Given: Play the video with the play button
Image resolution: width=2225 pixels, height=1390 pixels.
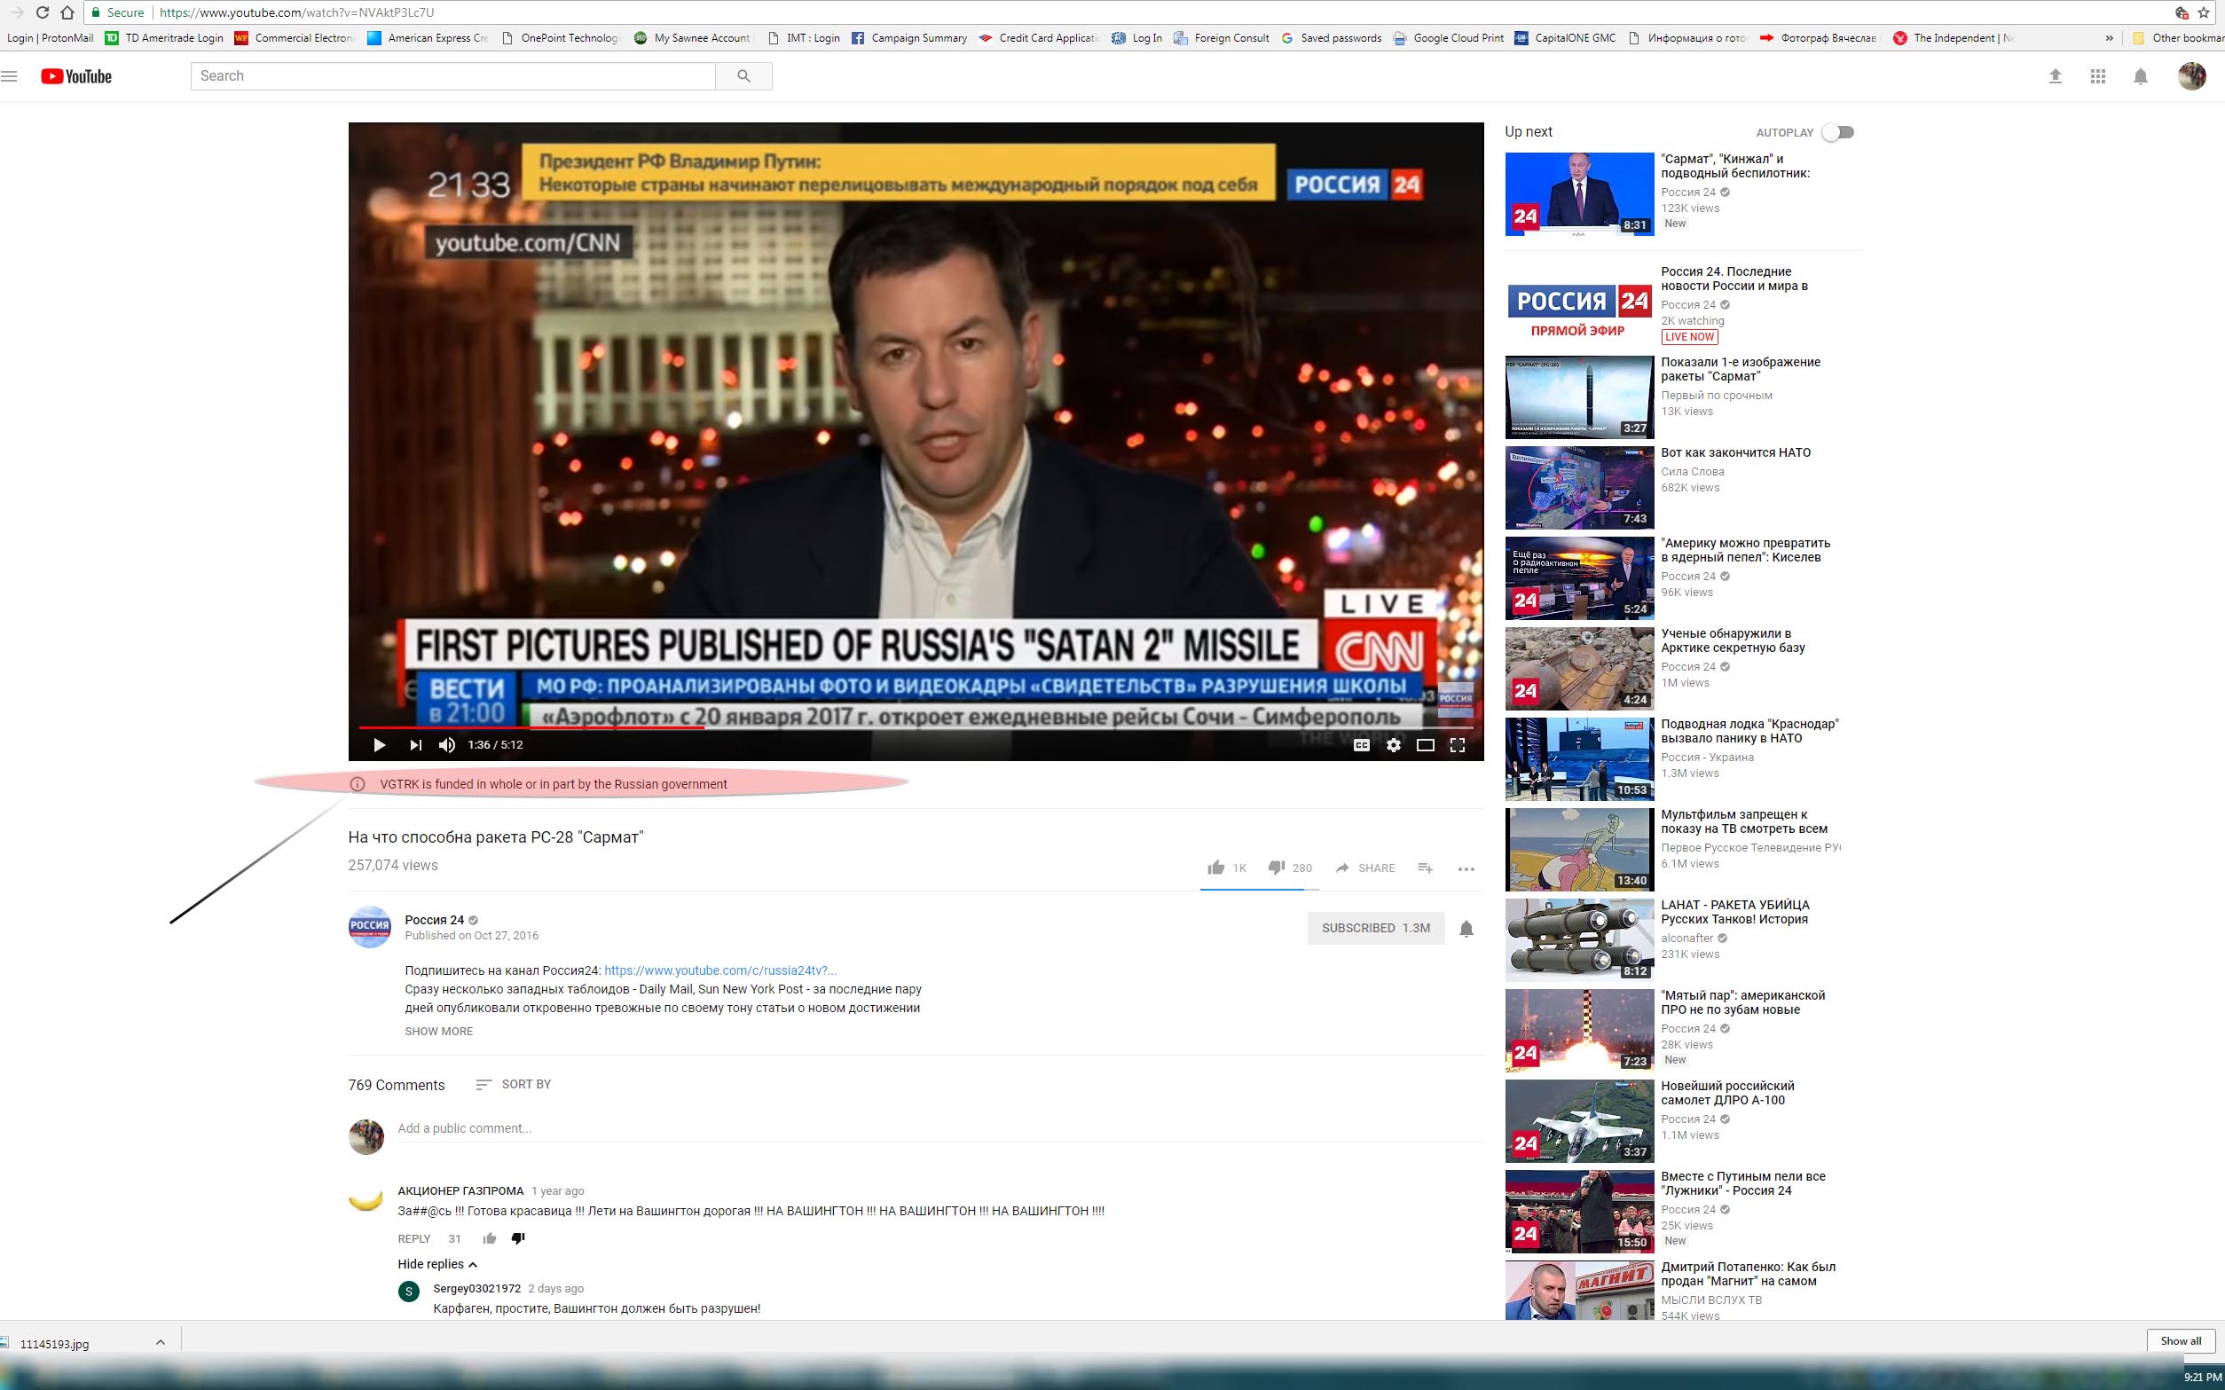Looking at the screenshot, I should pyautogui.click(x=379, y=744).
